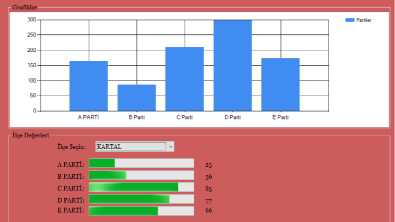395x222 pixels.
Task: Click the C Parti chart bar
Action: pos(184,79)
